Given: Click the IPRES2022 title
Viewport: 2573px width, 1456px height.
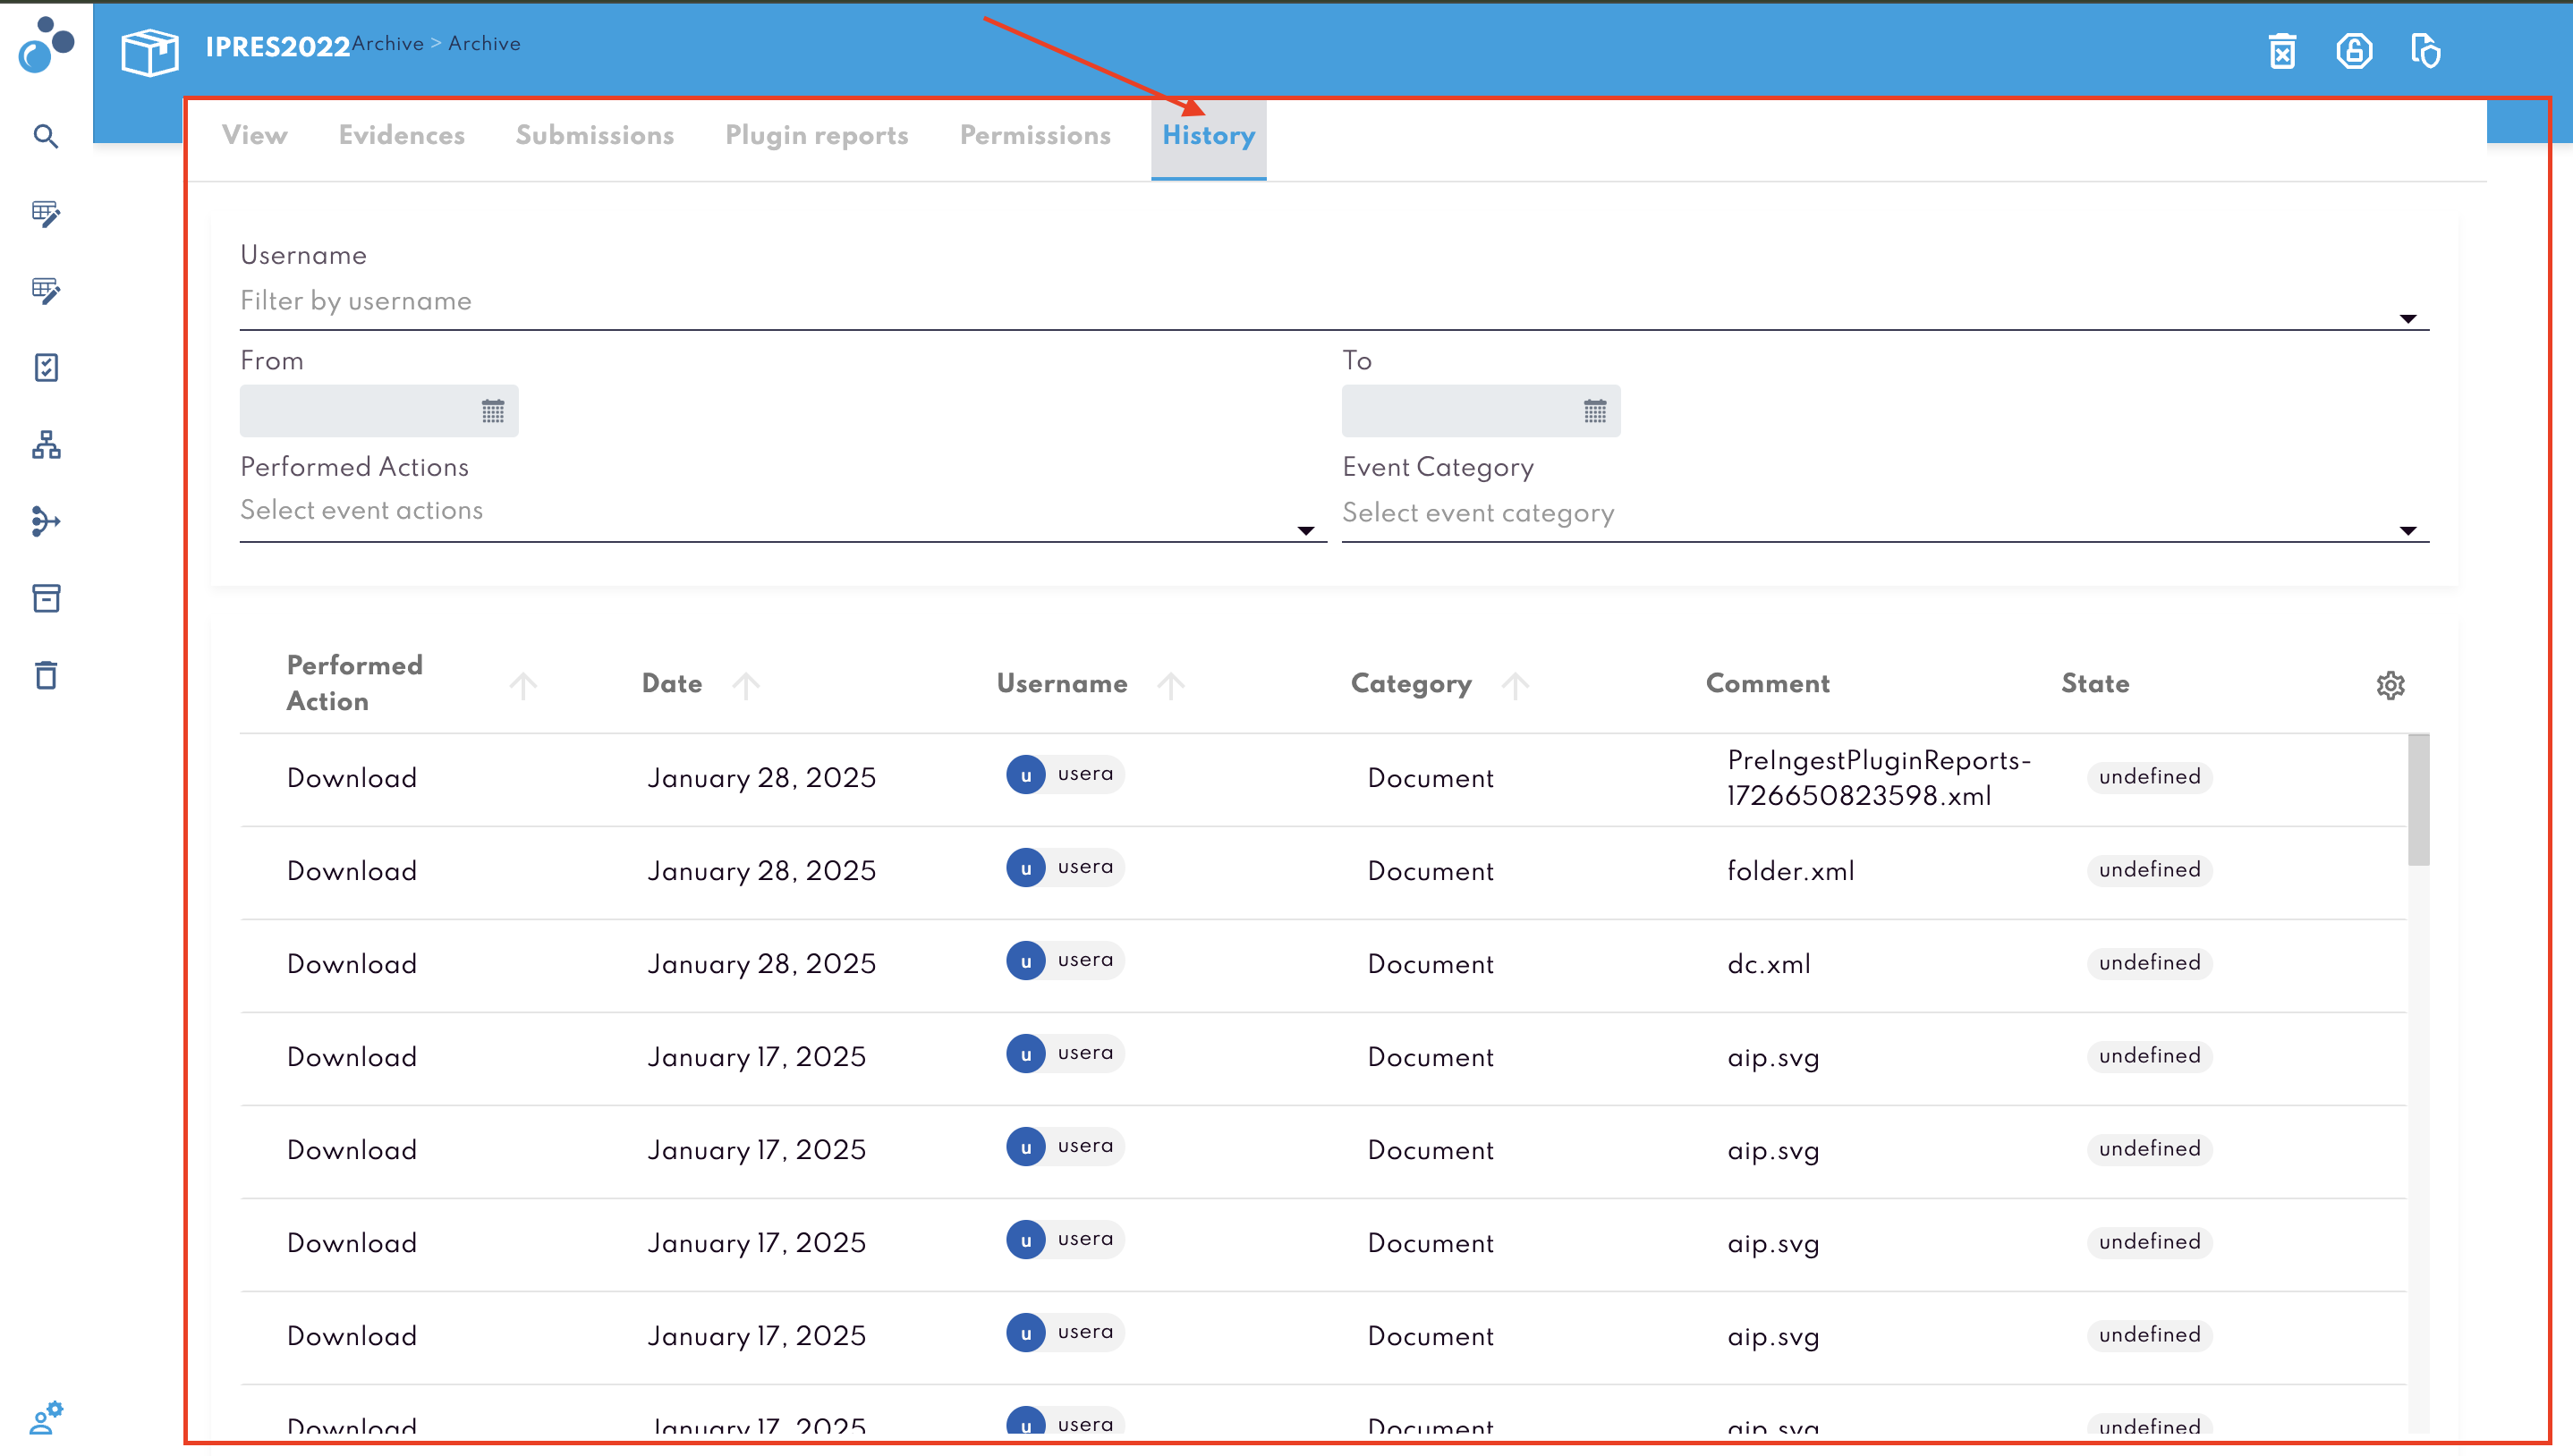Looking at the screenshot, I should point(278,47).
